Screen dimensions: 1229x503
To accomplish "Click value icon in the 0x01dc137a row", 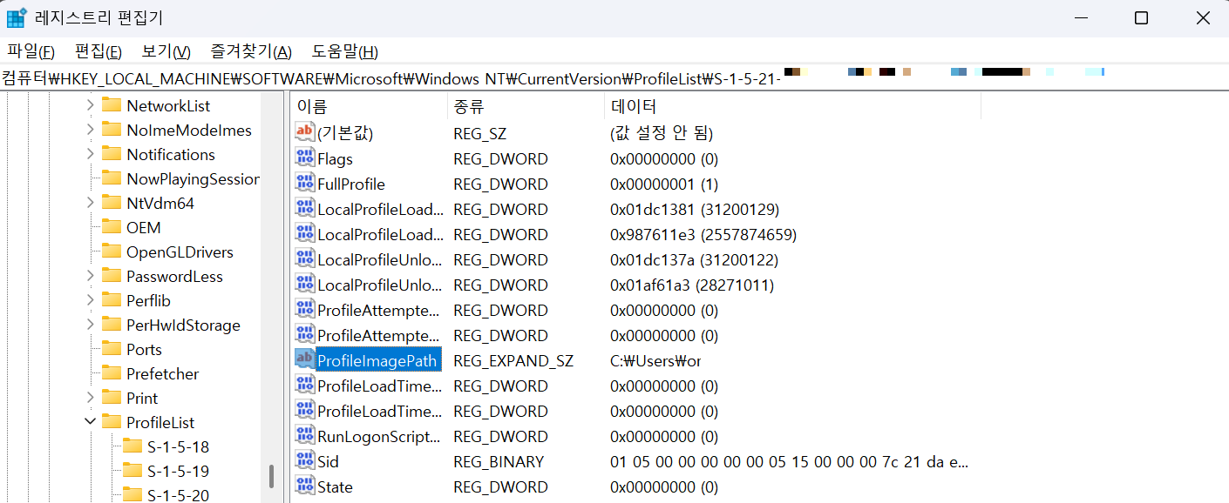I will click(x=304, y=258).
